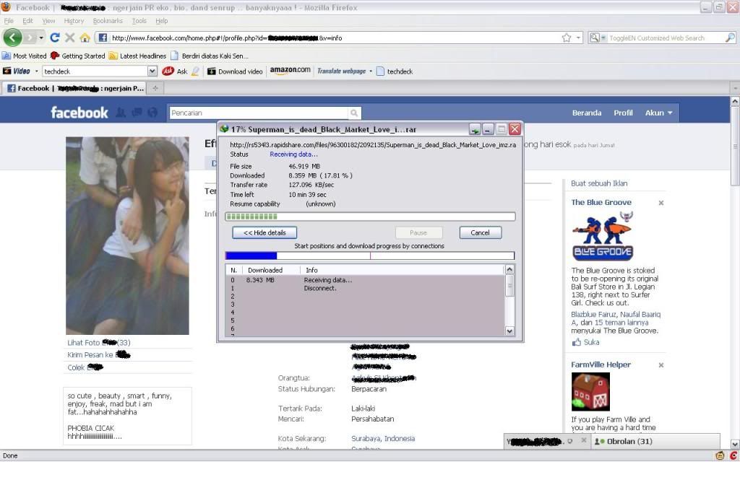Open the Help menu
740x485 pixels.
161,21
